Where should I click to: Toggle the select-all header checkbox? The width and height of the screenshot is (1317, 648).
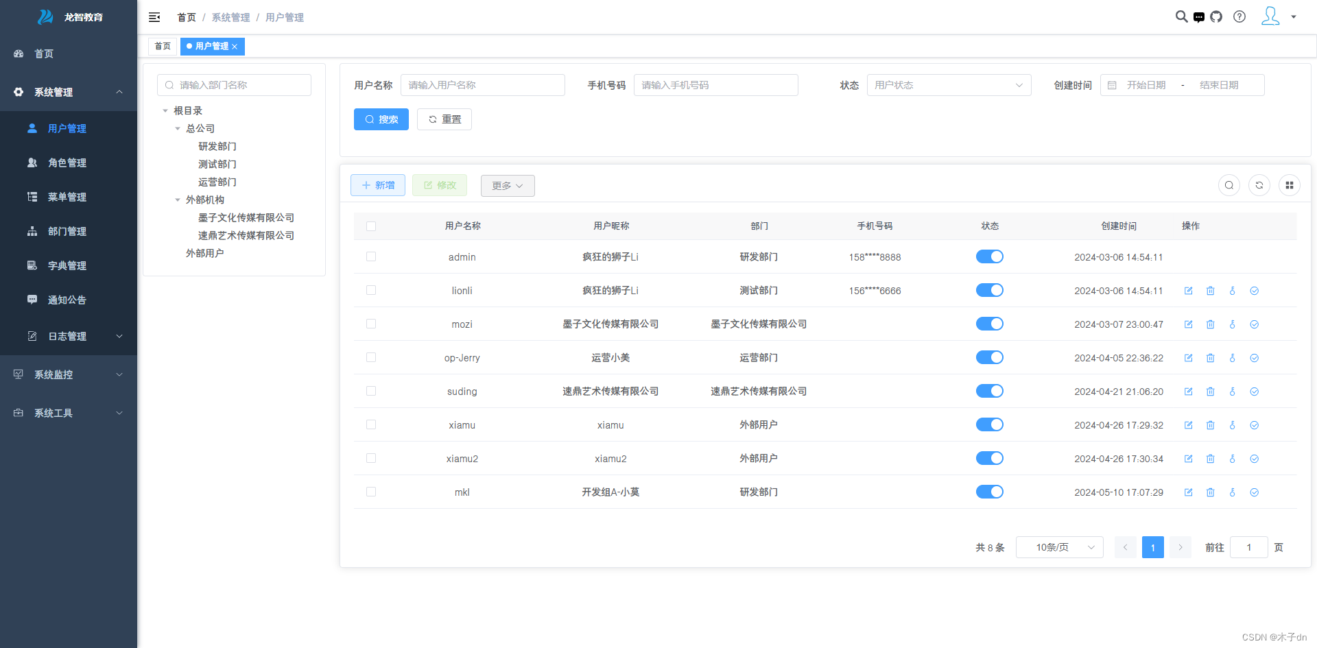371,226
